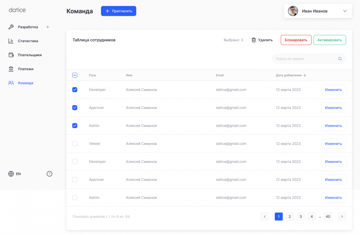The image size is (360, 235).
Task: Go to page 3
Action: pos(301,216)
